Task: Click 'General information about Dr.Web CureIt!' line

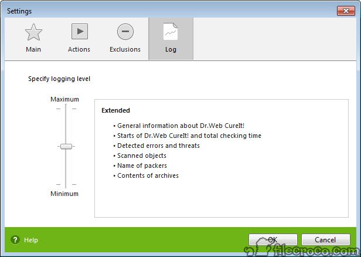Action: tap(180, 126)
